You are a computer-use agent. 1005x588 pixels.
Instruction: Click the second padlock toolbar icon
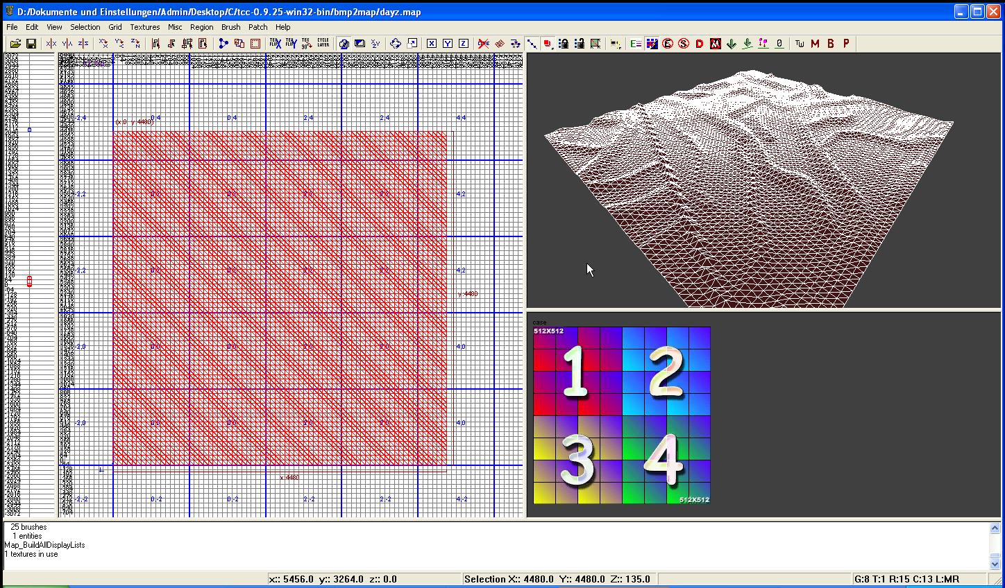click(580, 44)
